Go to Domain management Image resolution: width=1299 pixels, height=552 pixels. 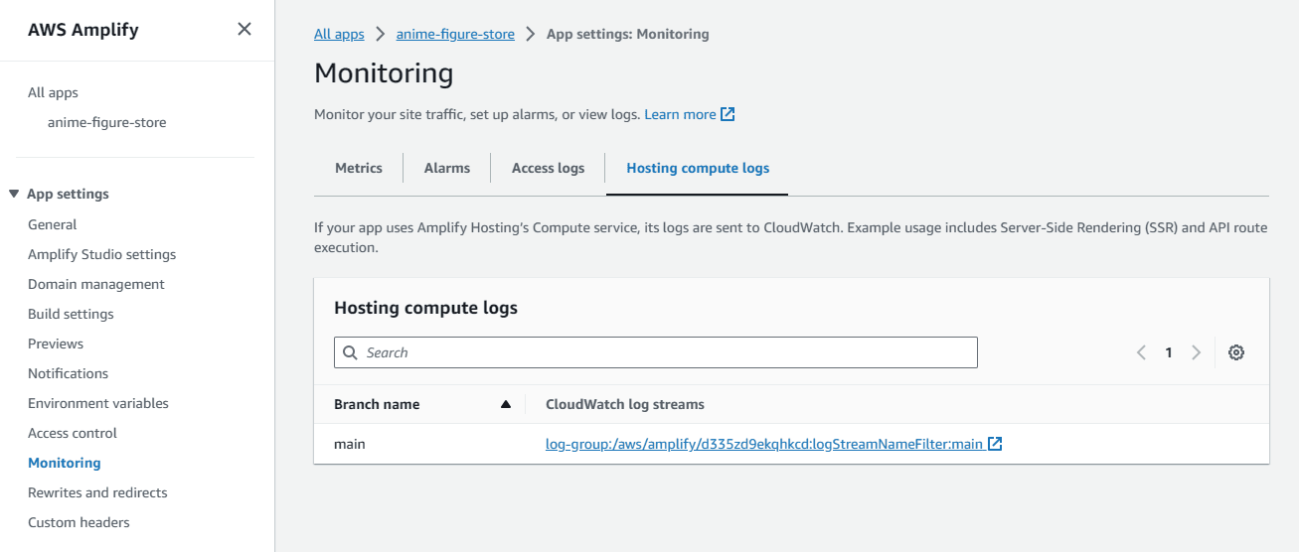[x=96, y=284]
